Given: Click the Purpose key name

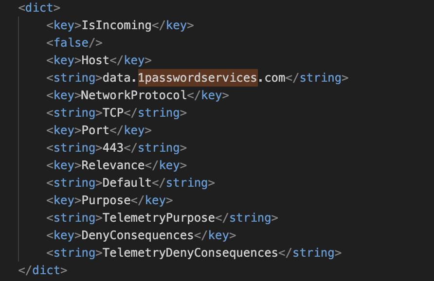Looking at the screenshot, I should tap(106, 200).
